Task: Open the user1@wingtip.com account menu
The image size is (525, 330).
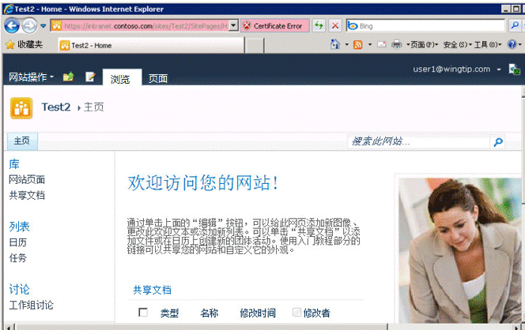Action: [457, 69]
